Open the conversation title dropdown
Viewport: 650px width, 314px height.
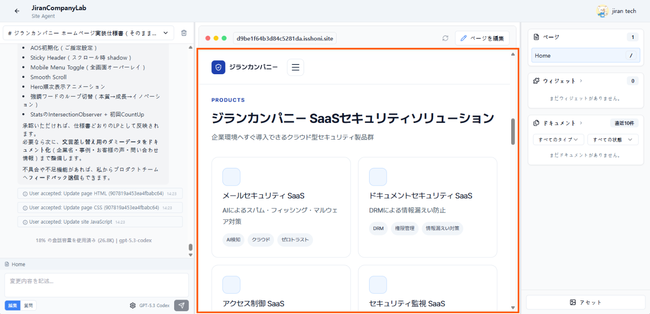click(88, 33)
